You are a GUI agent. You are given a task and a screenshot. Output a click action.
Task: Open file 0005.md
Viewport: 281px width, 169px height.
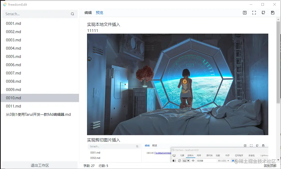tap(40, 57)
